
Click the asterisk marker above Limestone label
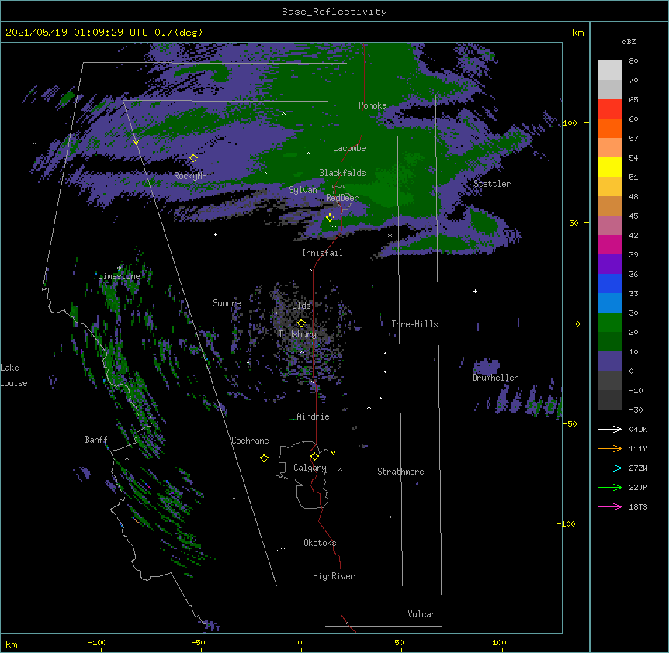click(119, 268)
